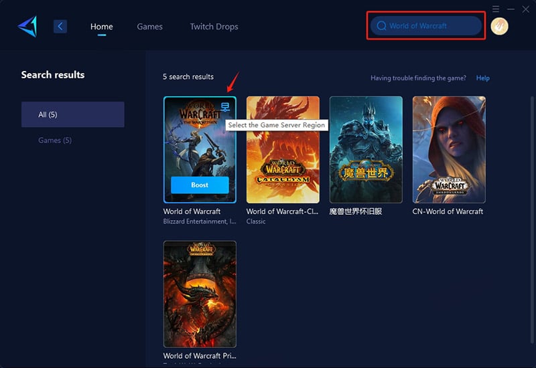Focus the World of Warcraft search field
The width and height of the screenshot is (536, 368).
(426, 26)
